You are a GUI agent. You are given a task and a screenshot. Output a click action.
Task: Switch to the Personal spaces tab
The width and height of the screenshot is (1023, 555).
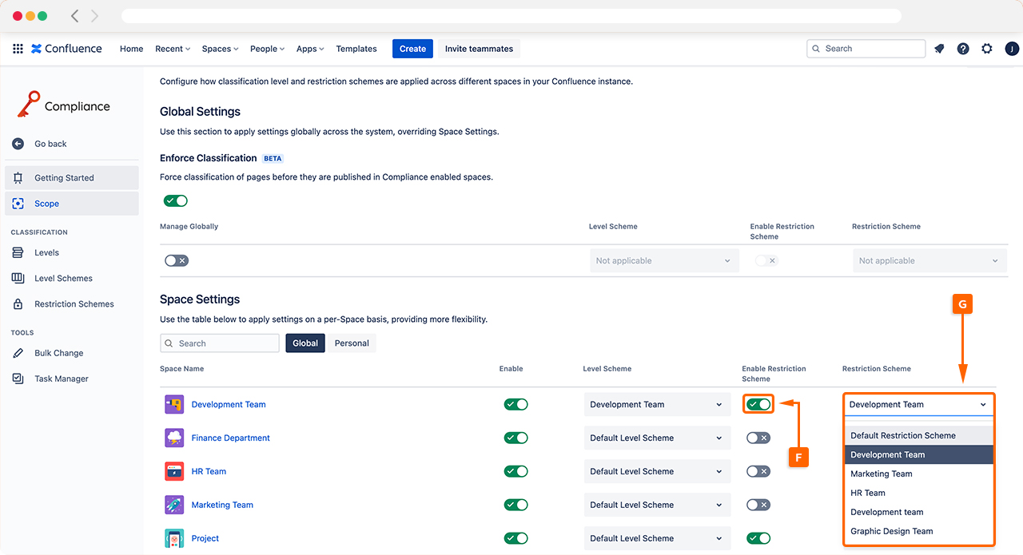click(x=352, y=343)
